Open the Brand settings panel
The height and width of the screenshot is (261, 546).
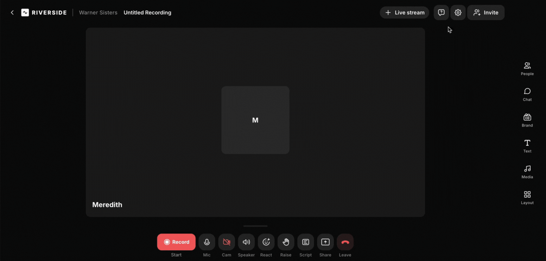(527, 120)
